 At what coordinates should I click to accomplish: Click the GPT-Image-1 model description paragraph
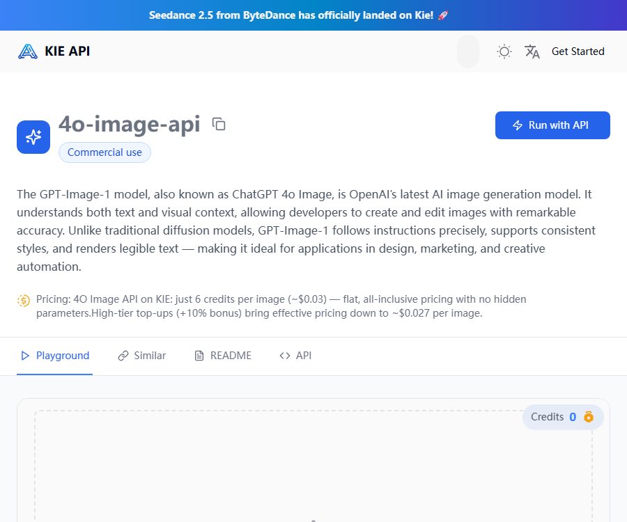[x=307, y=230]
